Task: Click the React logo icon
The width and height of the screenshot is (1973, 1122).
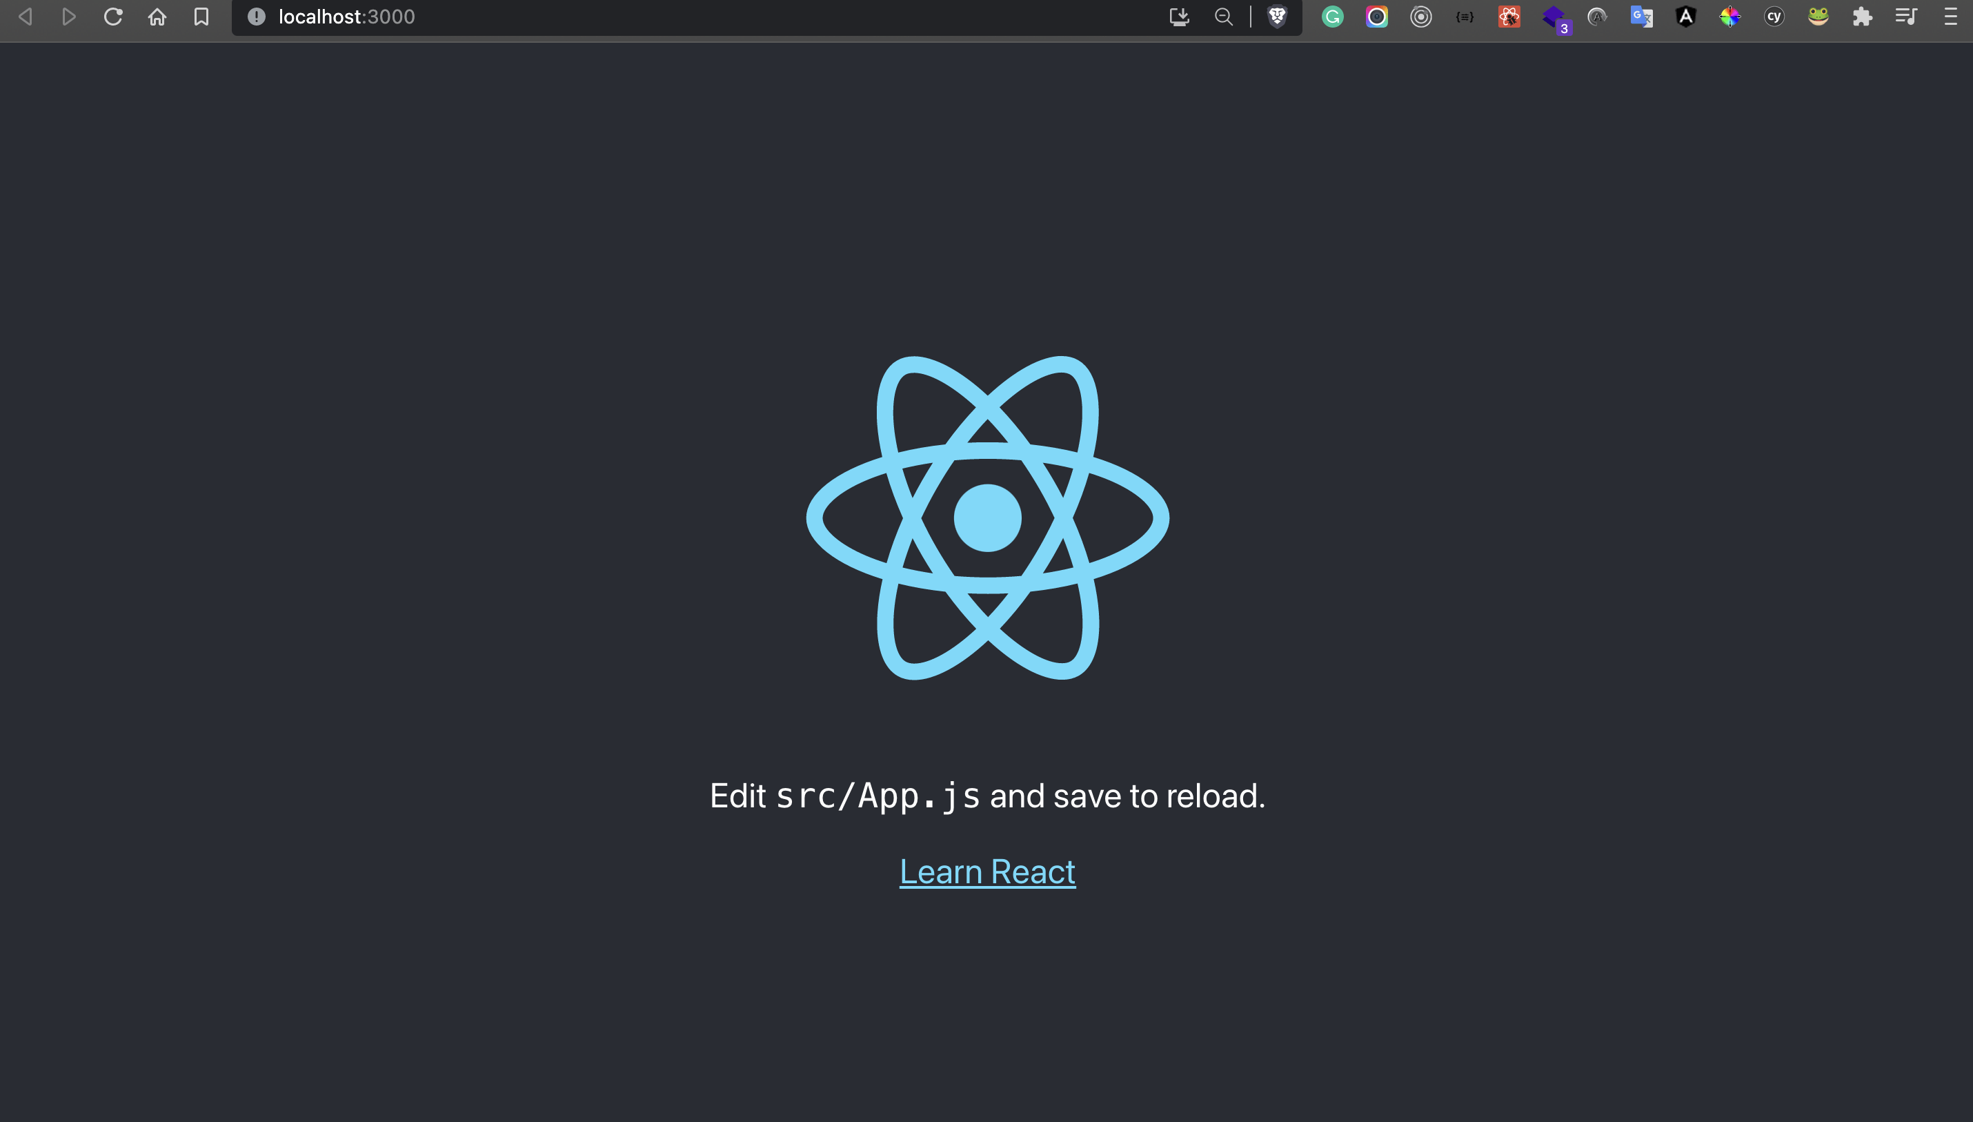Action: 986,518
